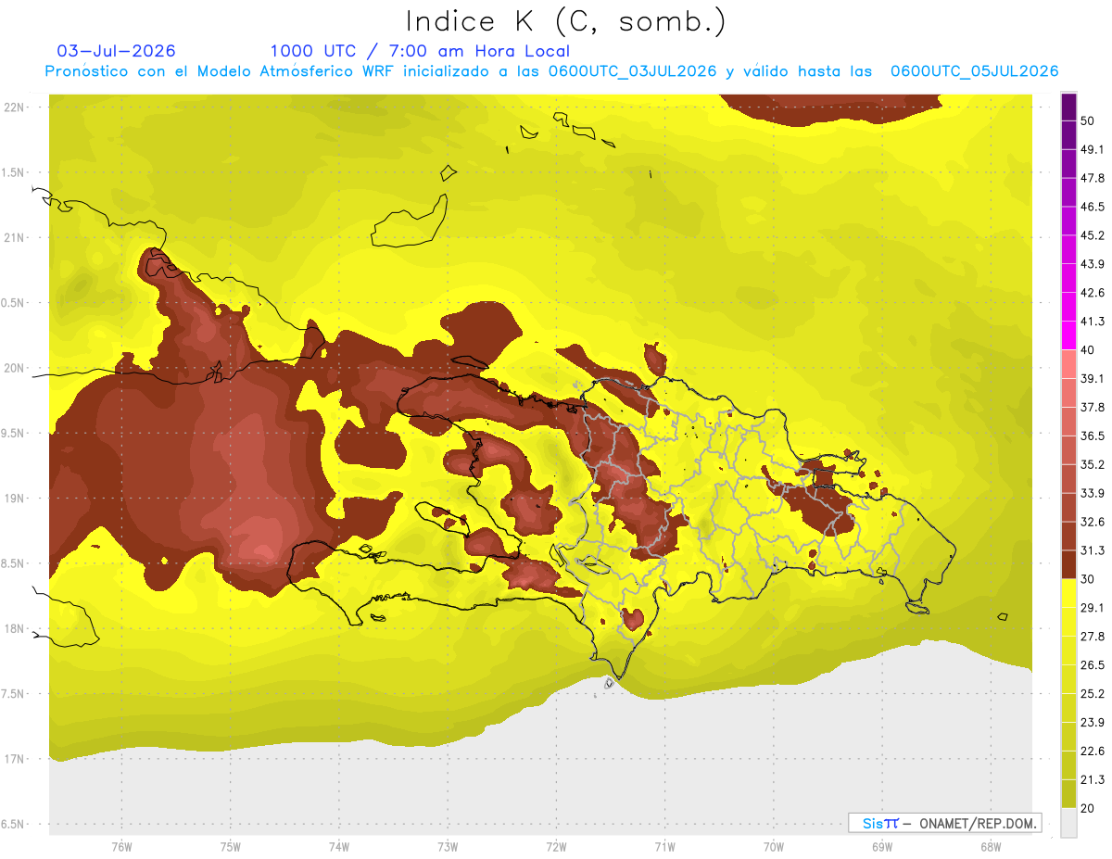Image resolution: width=1112 pixels, height=859 pixels.
Task: Click the "68W" longitude label
Action: coord(990,847)
